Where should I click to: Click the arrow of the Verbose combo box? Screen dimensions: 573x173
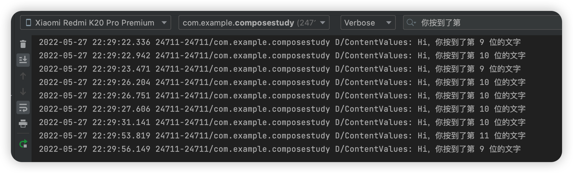pos(388,23)
